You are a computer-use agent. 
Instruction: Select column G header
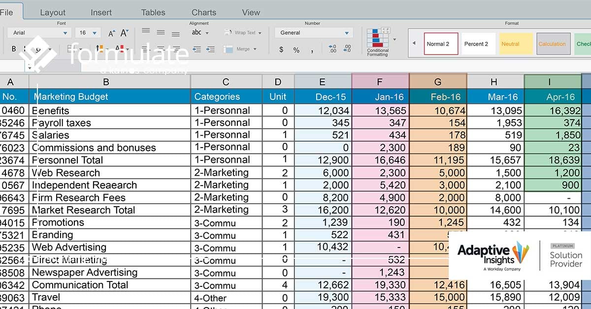click(437, 82)
